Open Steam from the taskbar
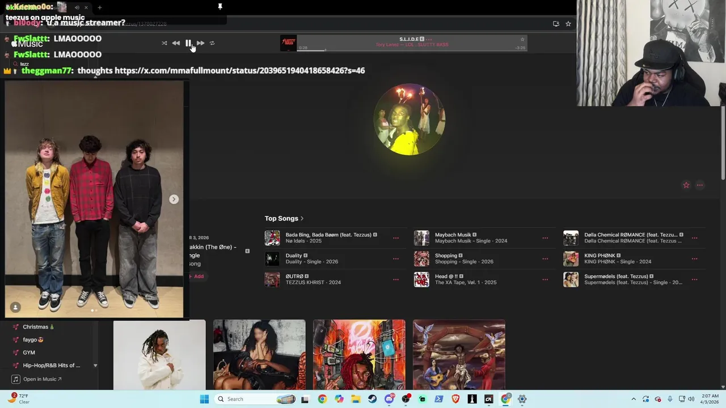Viewport: 726px width, 408px height. point(373,399)
